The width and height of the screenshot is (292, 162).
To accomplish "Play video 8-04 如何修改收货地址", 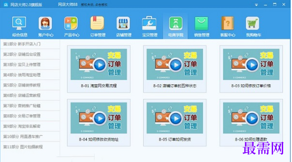I will pos(100,118).
